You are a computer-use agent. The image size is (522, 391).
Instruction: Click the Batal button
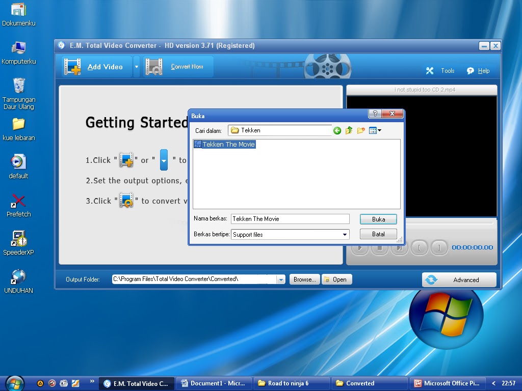pos(378,234)
